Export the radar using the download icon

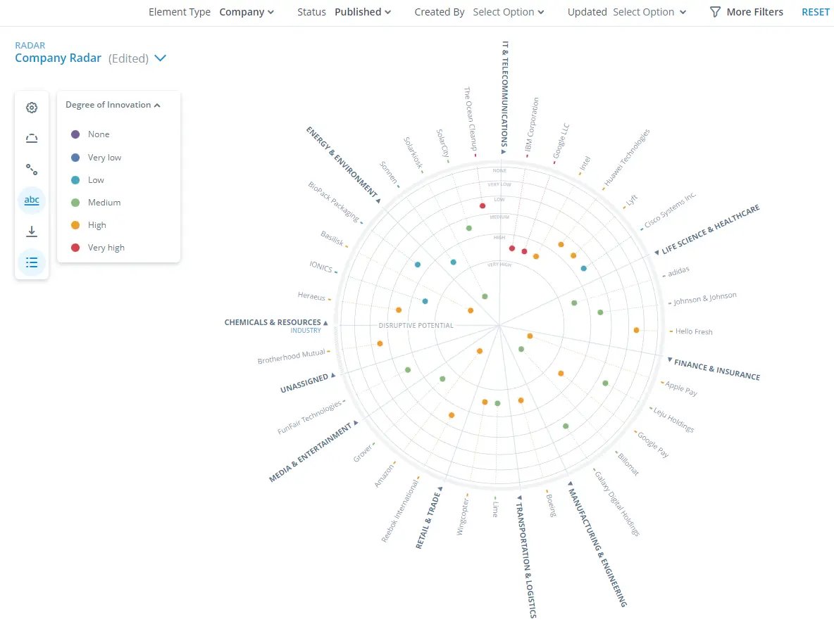point(31,231)
